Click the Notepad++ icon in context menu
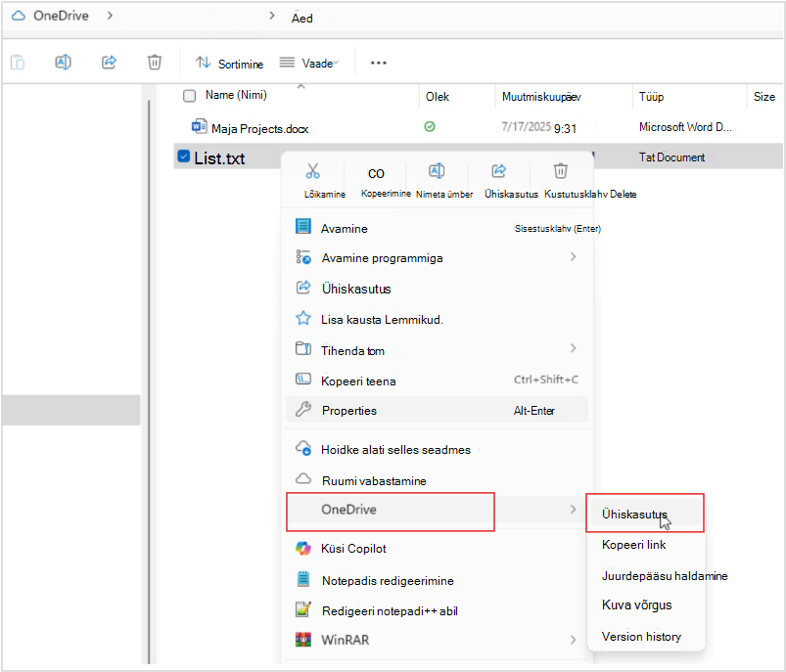Image resolution: width=786 pixels, height=672 pixels. [303, 609]
